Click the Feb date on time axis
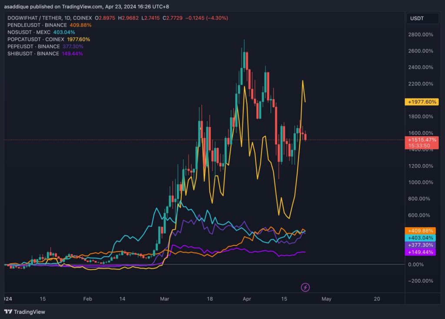 [87, 299]
